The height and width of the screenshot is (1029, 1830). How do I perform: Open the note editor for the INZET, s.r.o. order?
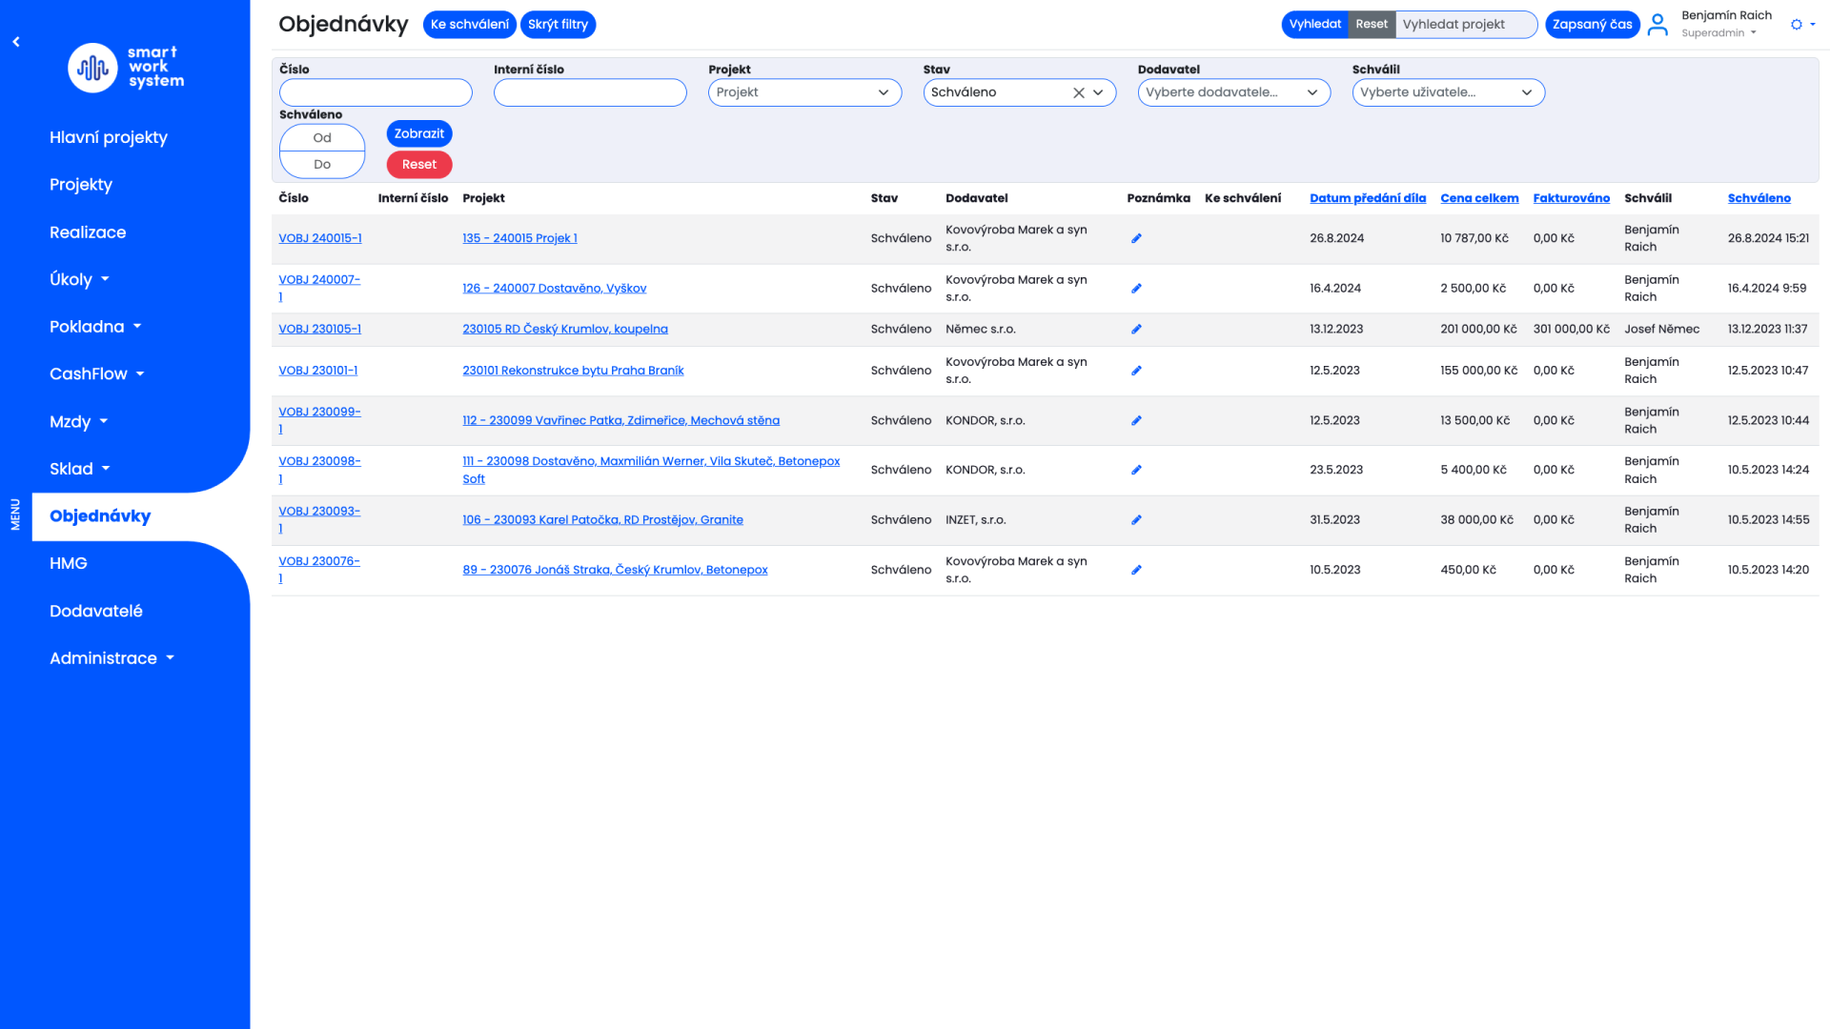pos(1136,520)
